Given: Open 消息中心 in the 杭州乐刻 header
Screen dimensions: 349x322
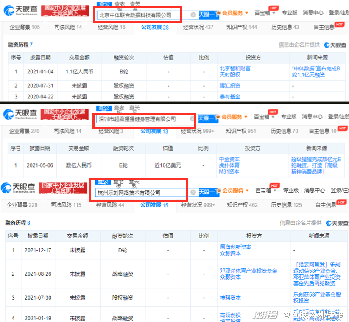Looking at the screenshot, I should tap(315, 190).
